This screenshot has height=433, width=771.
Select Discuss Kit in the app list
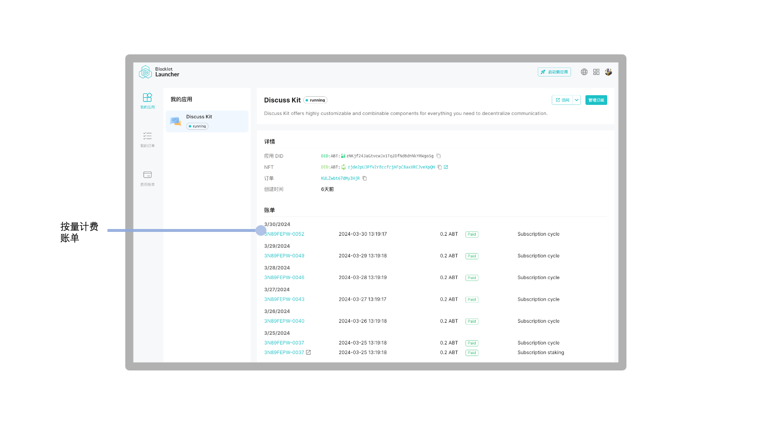tap(207, 121)
